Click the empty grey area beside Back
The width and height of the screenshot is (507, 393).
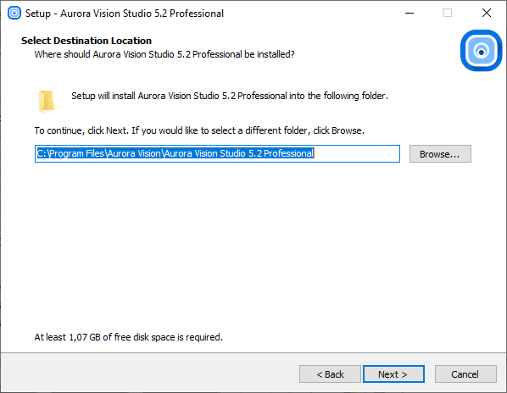[x=148, y=374]
